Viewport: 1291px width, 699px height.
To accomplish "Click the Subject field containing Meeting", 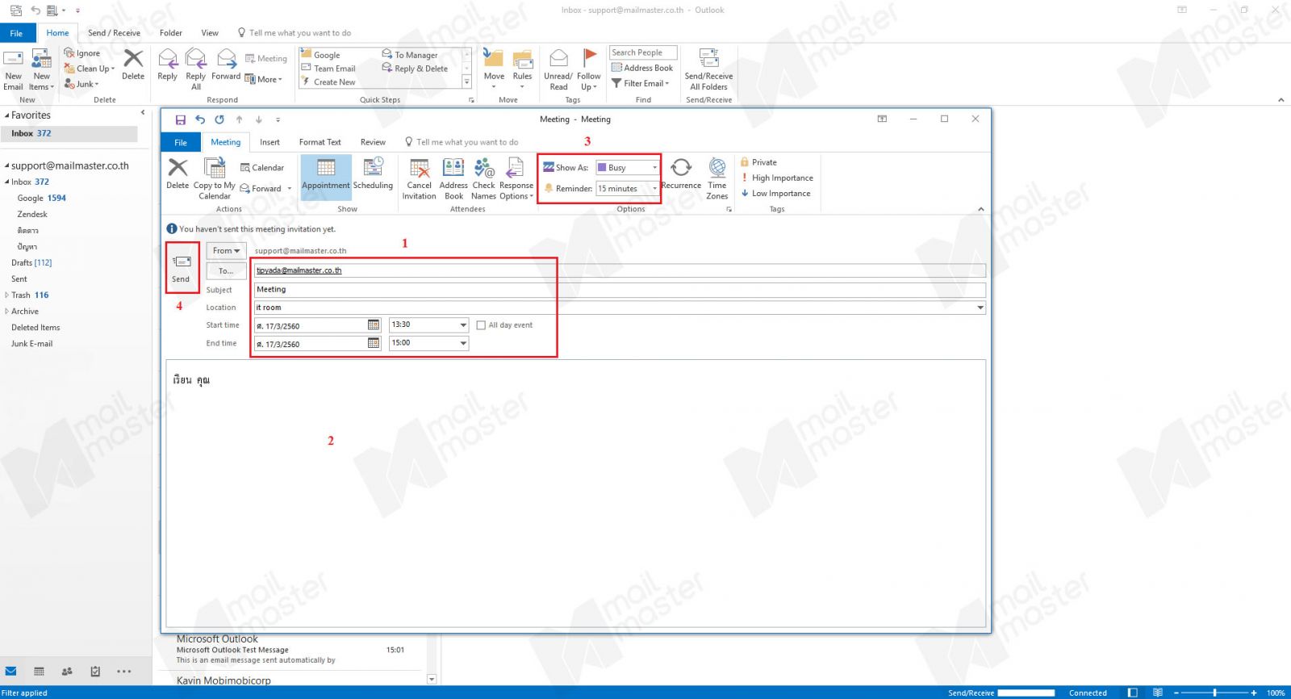I will point(620,290).
